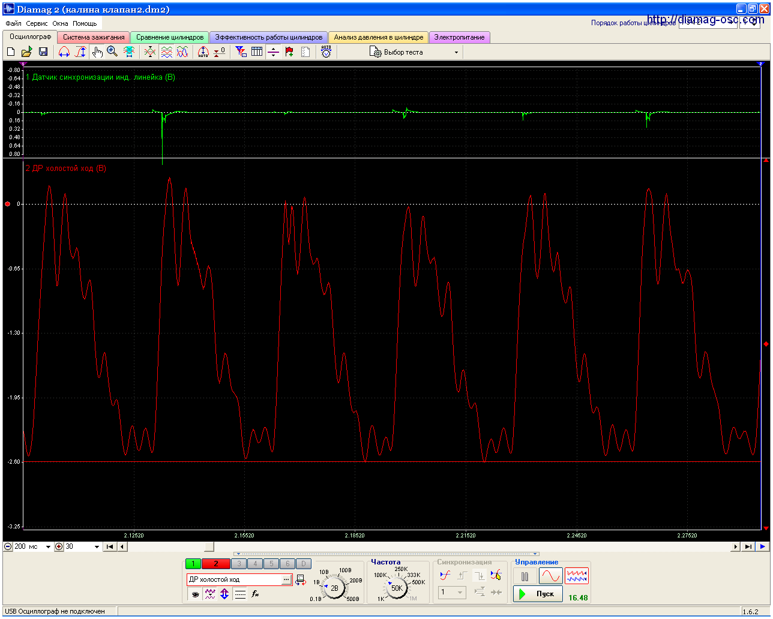Toggle green channel 1 button
The width and height of the screenshot is (773, 619).
[x=193, y=563]
